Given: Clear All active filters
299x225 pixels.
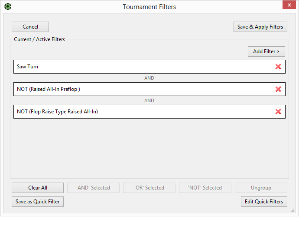Looking at the screenshot, I should pos(38,188).
